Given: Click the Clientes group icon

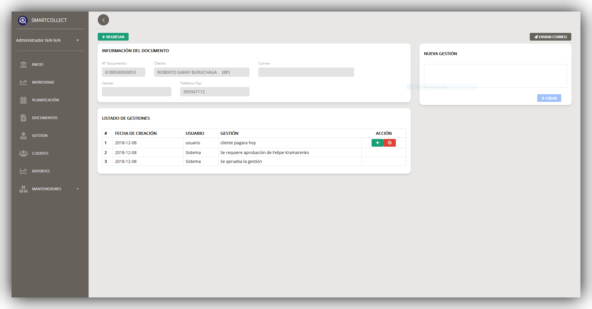Looking at the screenshot, I should click(23, 153).
